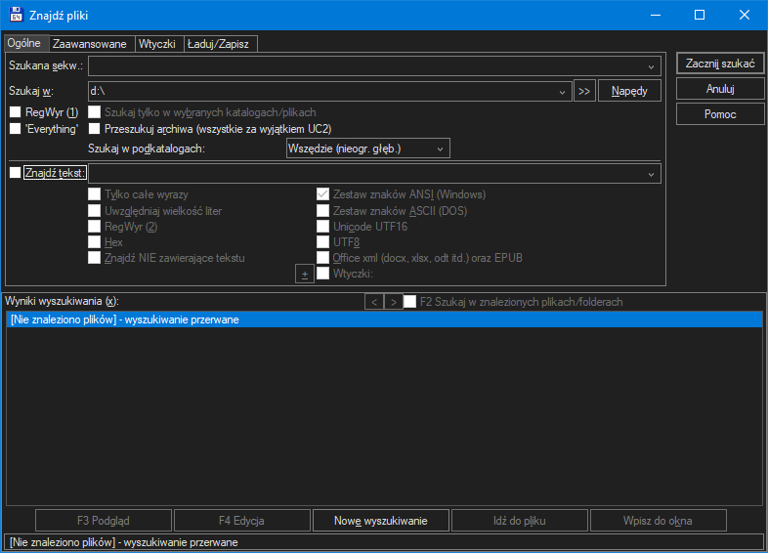Image resolution: width=768 pixels, height=553 pixels.
Task: Toggle Znajdź NIE zawierające tekstu checkbox
Action: (94, 258)
